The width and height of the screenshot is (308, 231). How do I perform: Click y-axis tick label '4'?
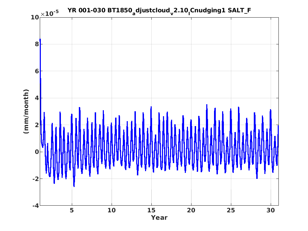pyautogui.click(x=37, y=98)
